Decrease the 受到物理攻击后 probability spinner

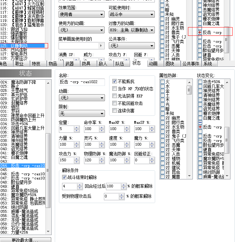[x=122, y=198]
